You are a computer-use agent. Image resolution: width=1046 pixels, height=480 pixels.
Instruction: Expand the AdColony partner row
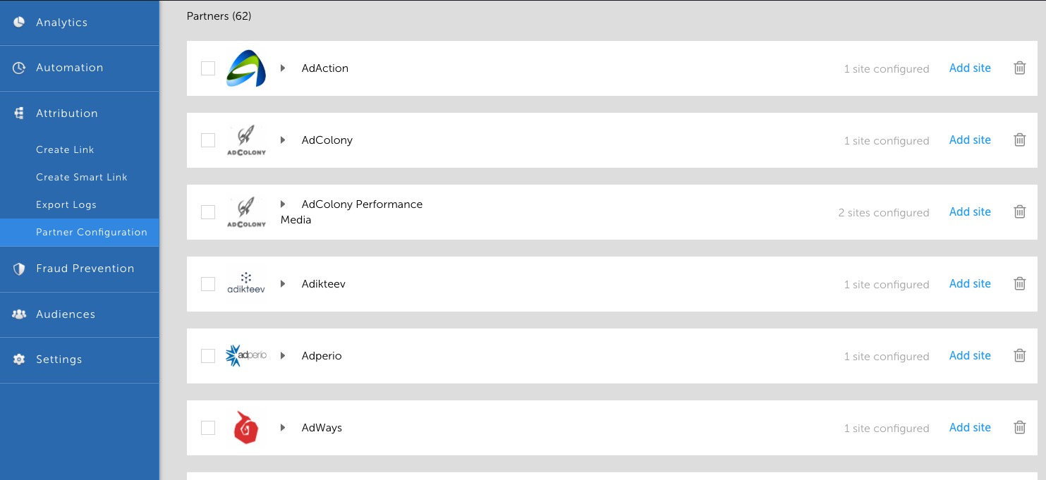click(283, 140)
